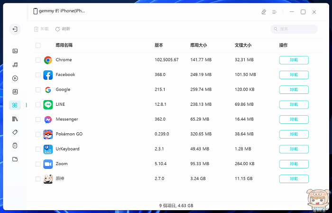Image resolution: width=332 pixels, height=213 pixels.
Task: Click the phone device icon in title
Action: (x=36, y=11)
